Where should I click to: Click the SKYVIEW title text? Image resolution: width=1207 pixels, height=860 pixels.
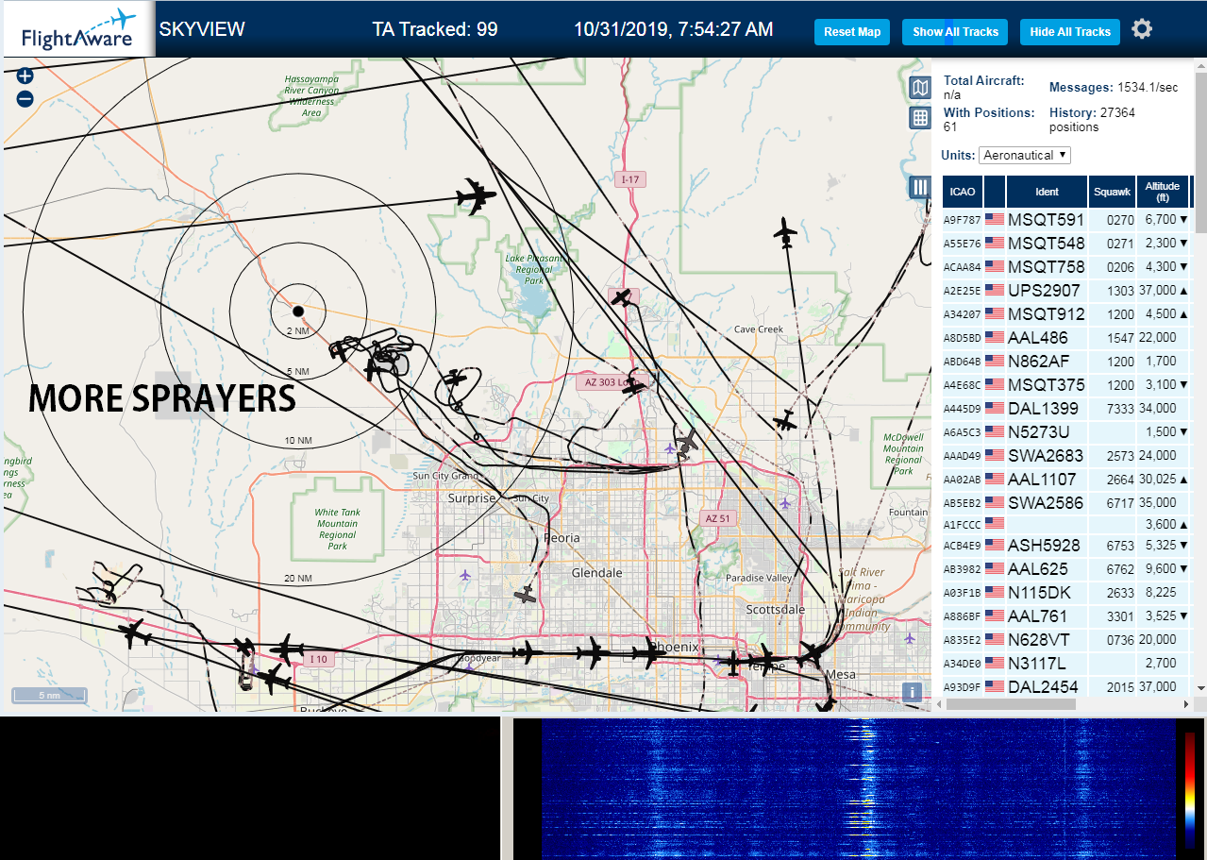pos(202,29)
